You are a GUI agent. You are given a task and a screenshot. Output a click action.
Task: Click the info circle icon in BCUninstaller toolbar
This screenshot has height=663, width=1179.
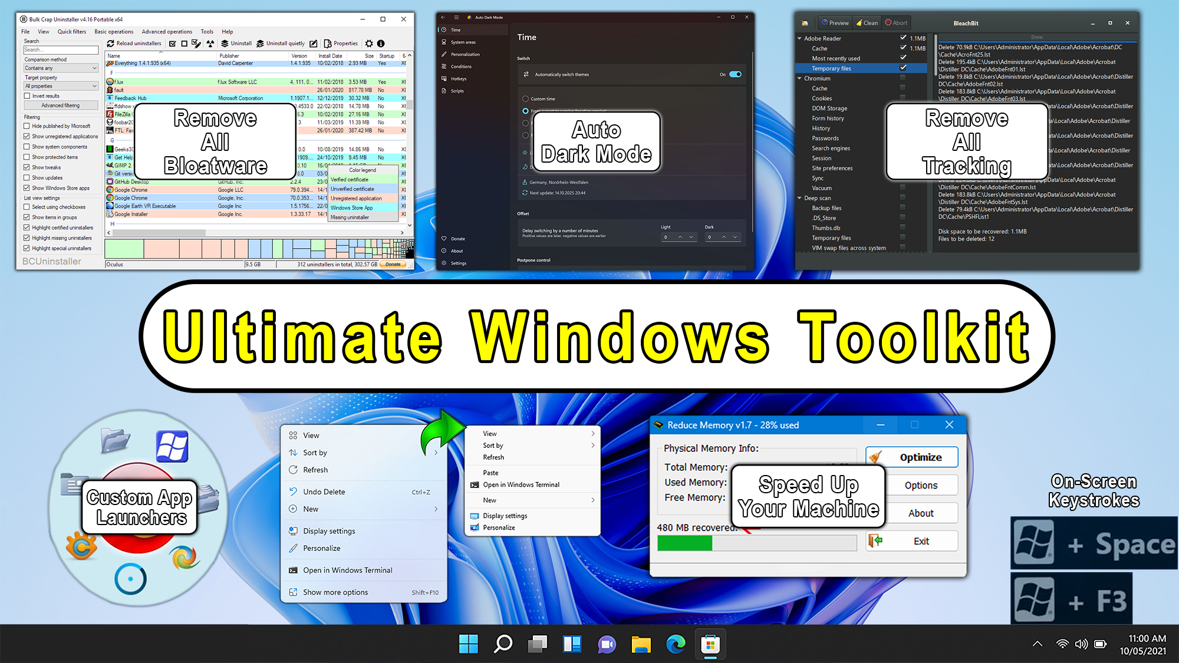pyautogui.click(x=381, y=44)
